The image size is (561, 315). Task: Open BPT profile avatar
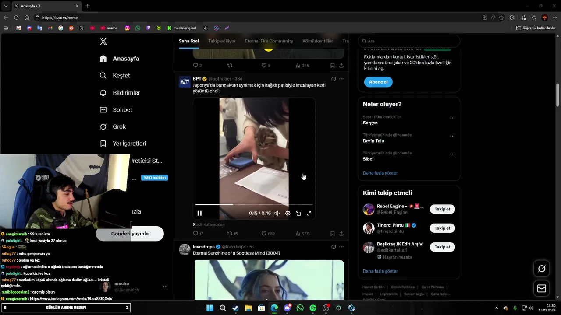point(185,82)
